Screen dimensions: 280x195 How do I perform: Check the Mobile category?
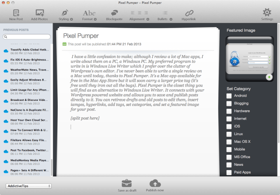(229, 150)
